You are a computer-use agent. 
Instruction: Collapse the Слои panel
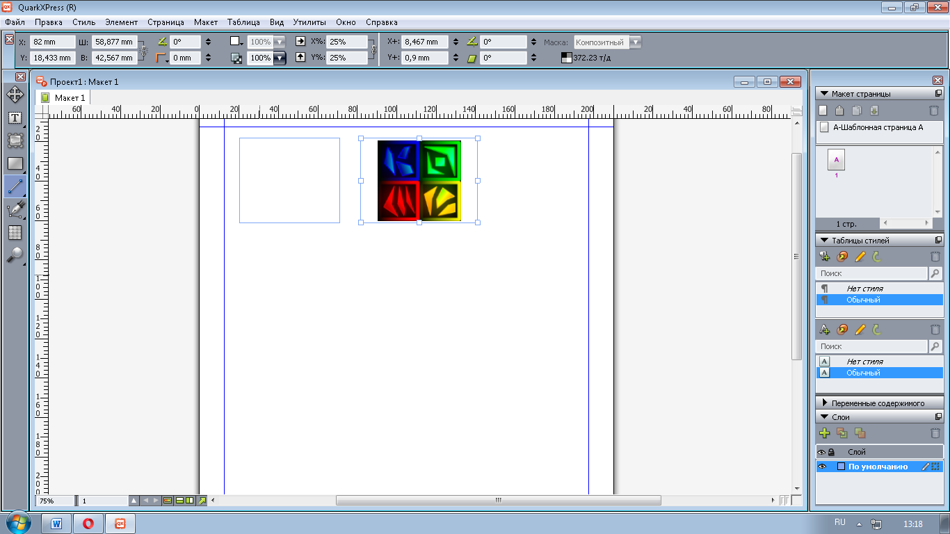click(824, 417)
